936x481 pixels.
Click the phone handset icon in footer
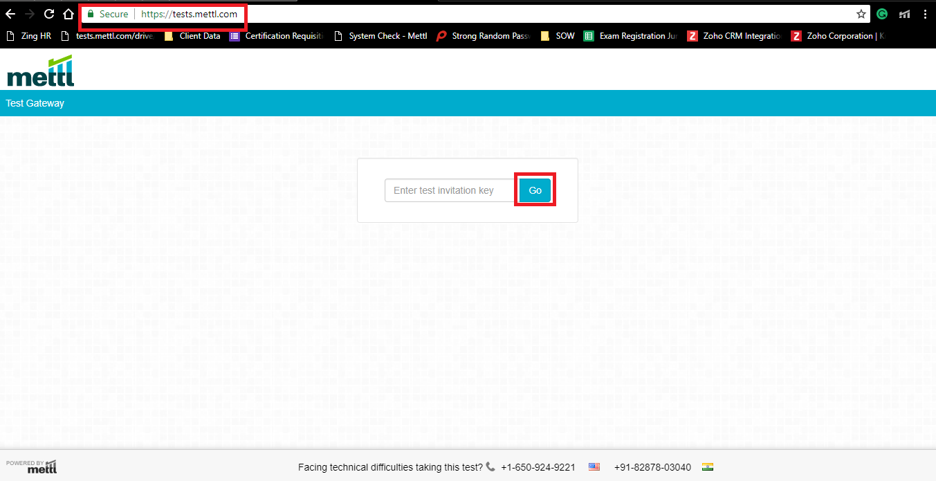(x=490, y=467)
